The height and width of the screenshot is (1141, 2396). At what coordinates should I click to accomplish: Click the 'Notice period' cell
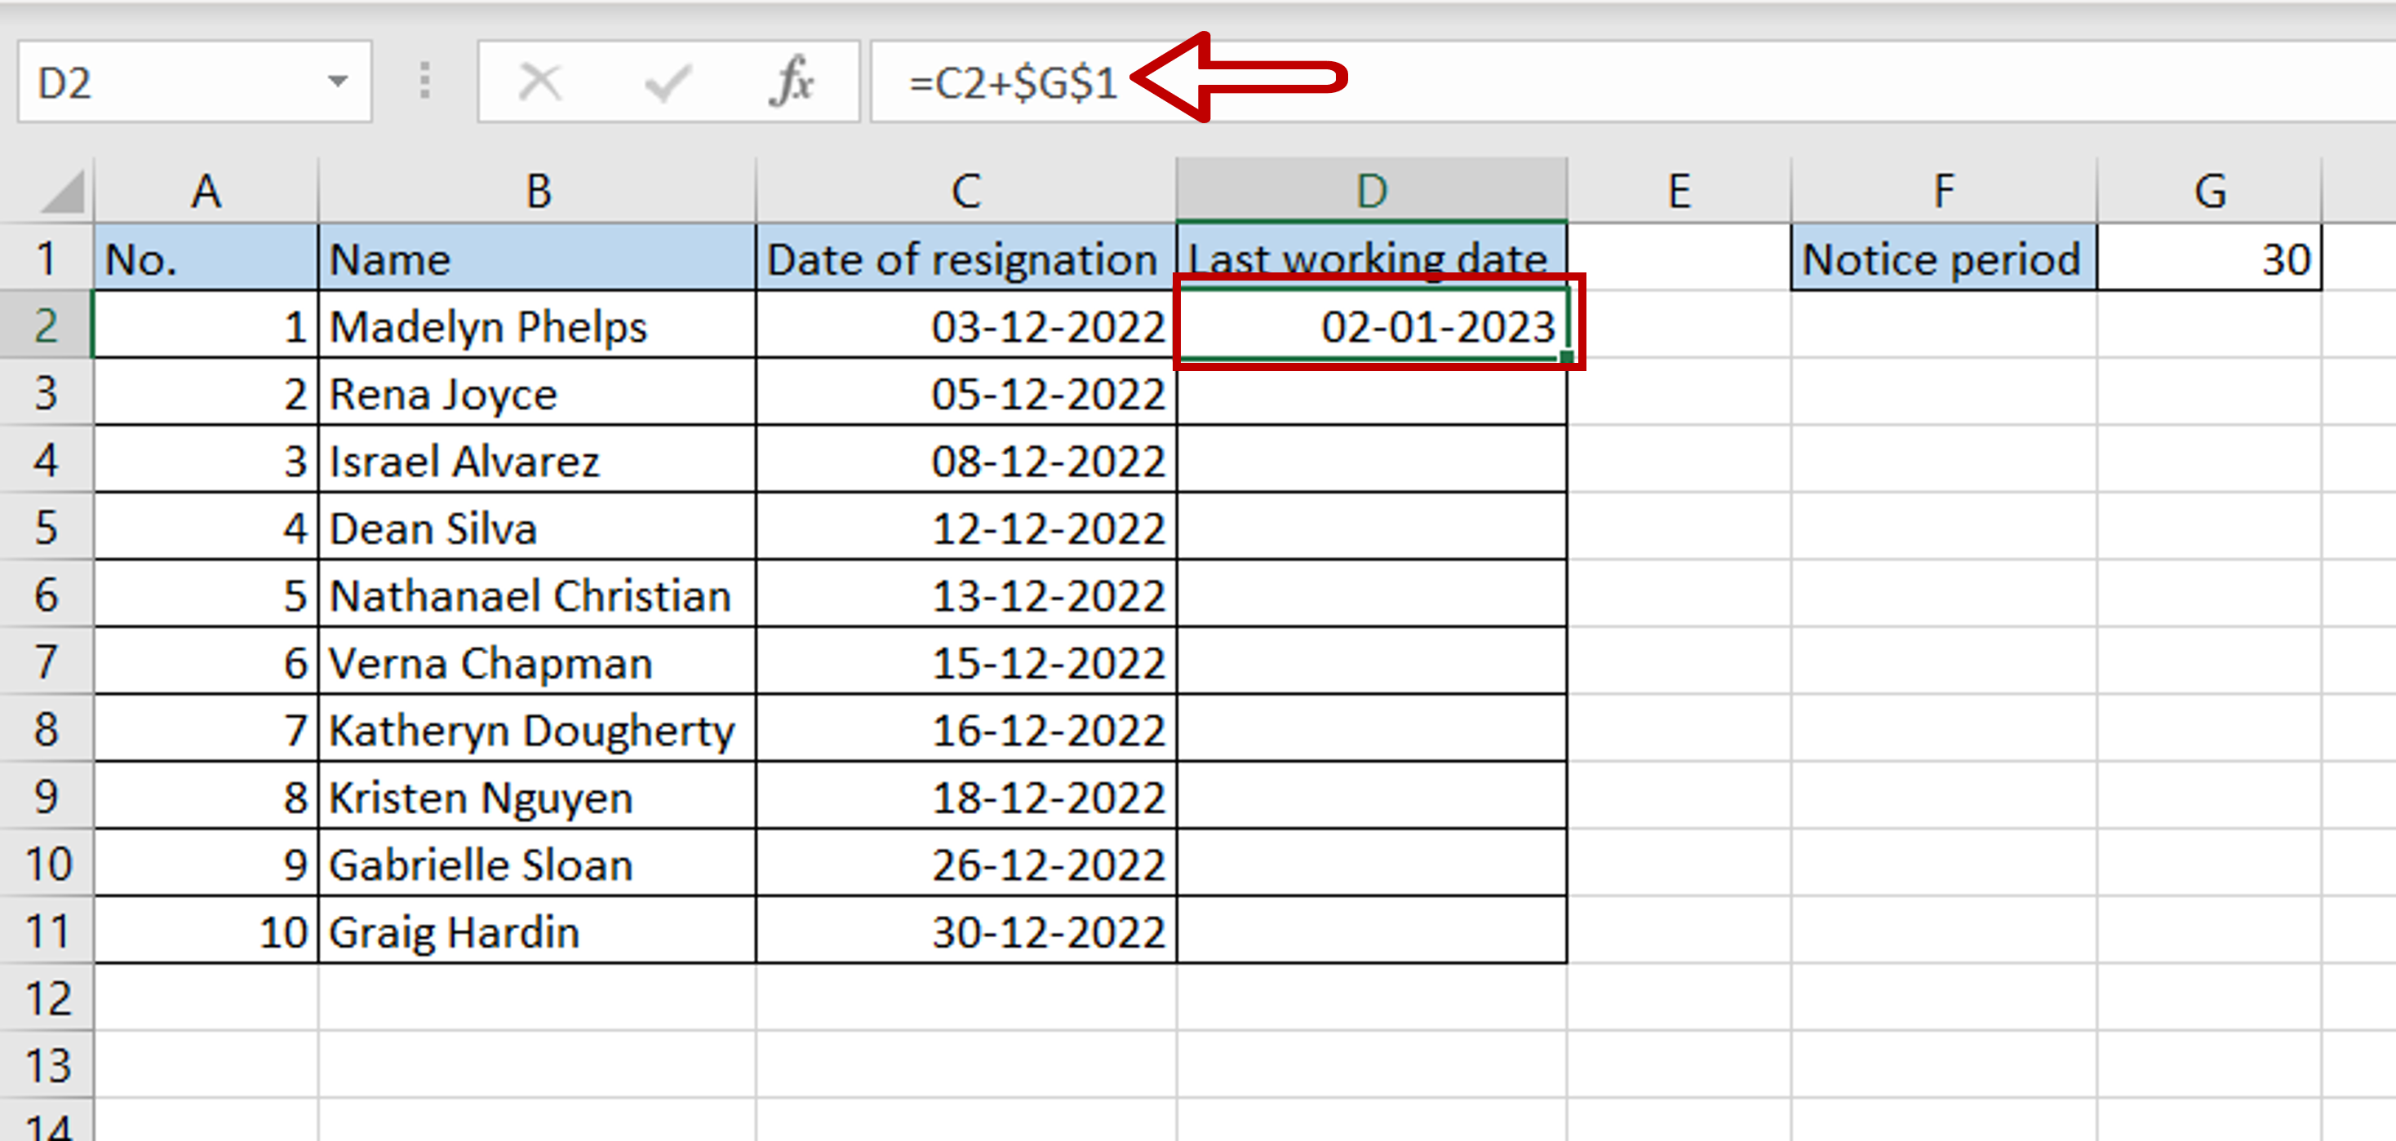pos(1944,258)
